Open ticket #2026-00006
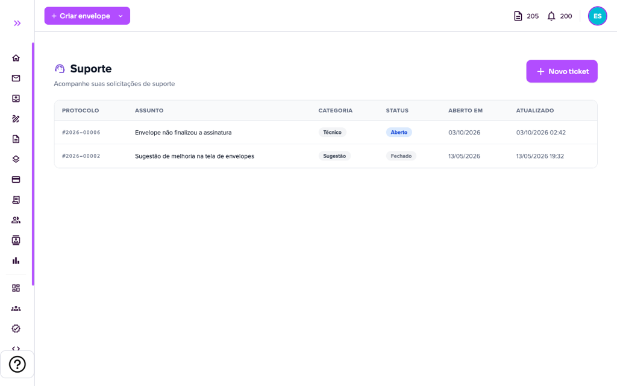This screenshot has width=617, height=386. tap(81, 132)
